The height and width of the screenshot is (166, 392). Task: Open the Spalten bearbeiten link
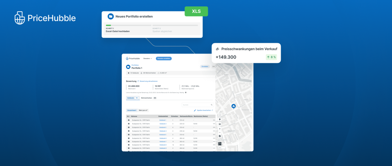(203, 110)
